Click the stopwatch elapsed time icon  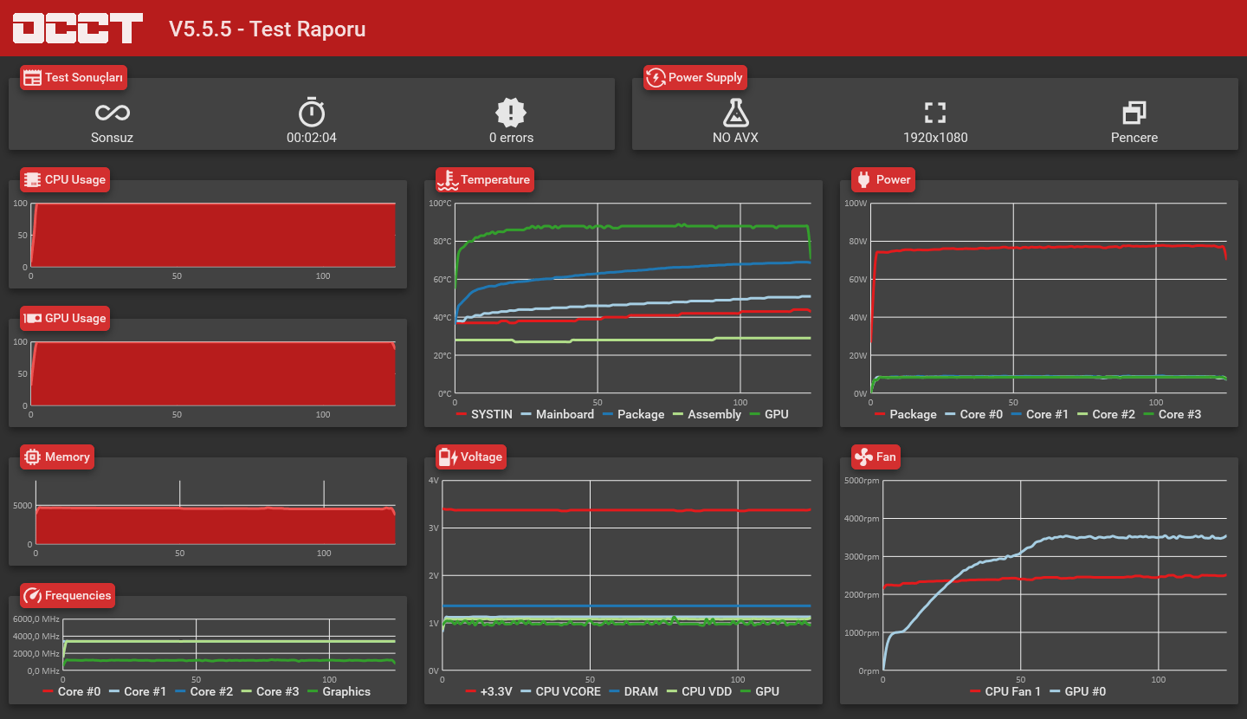pos(312,112)
